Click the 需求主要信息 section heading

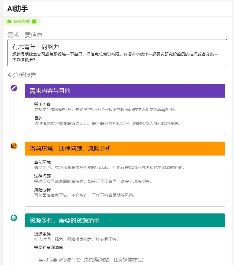25,35
